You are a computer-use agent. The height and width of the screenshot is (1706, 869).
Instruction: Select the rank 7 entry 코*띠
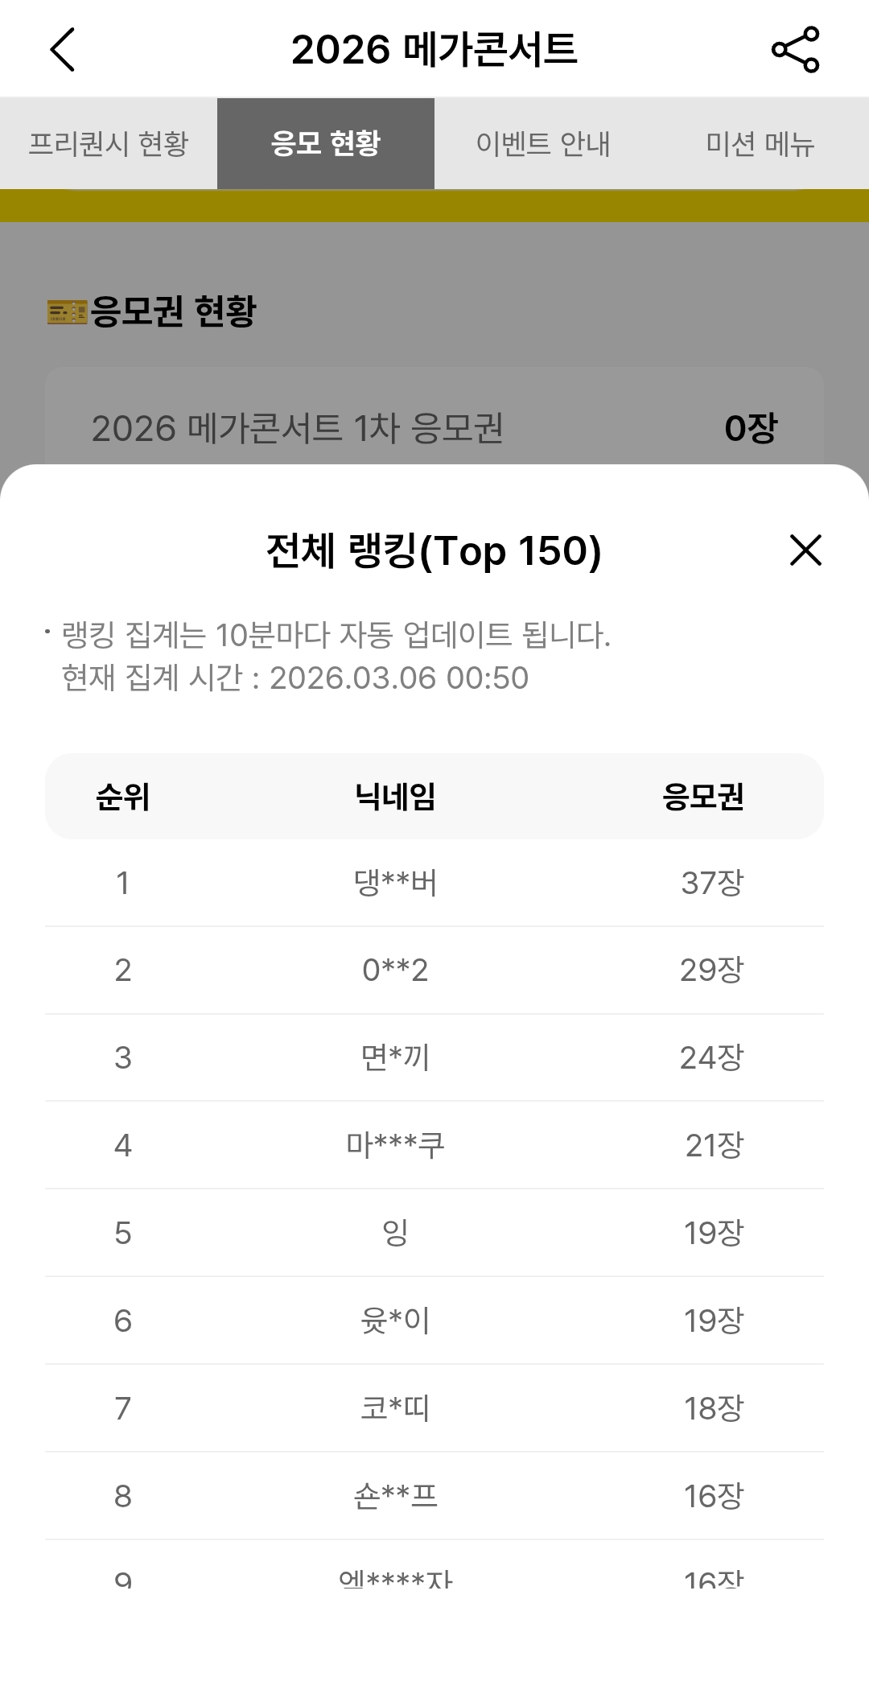pyautogui.click(x=395, y=1408)
